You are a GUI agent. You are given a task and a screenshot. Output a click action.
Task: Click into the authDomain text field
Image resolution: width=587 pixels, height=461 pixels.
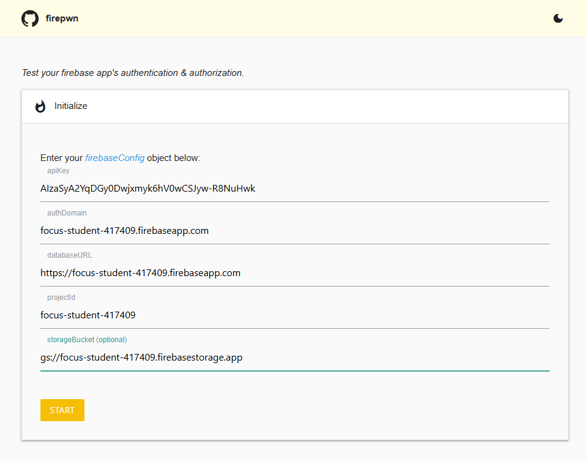point(294,231)
